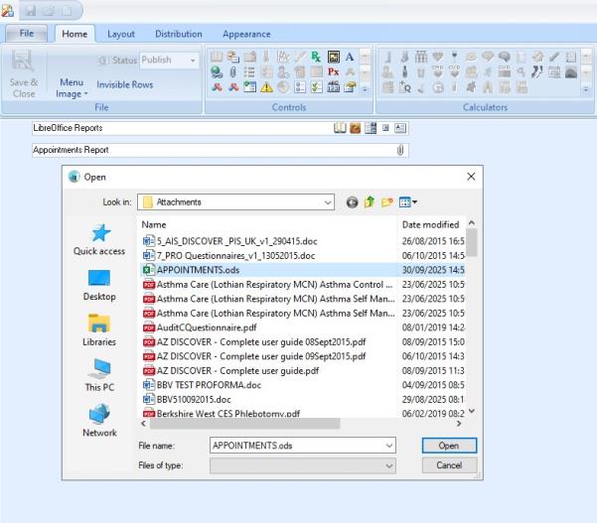
Task: Switch to the Layout ribbon tab
Action: point(121,35)
